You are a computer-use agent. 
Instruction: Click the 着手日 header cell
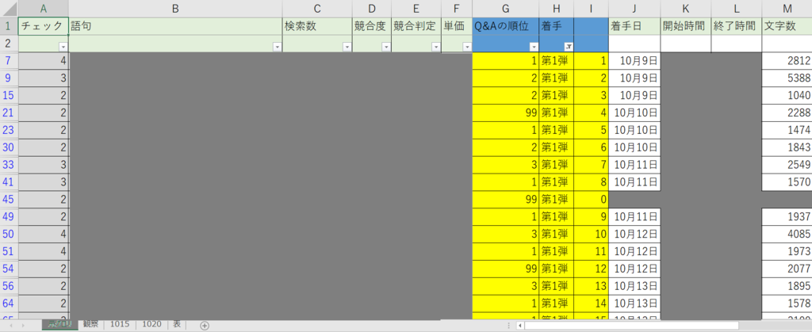[x=634, y=26]
